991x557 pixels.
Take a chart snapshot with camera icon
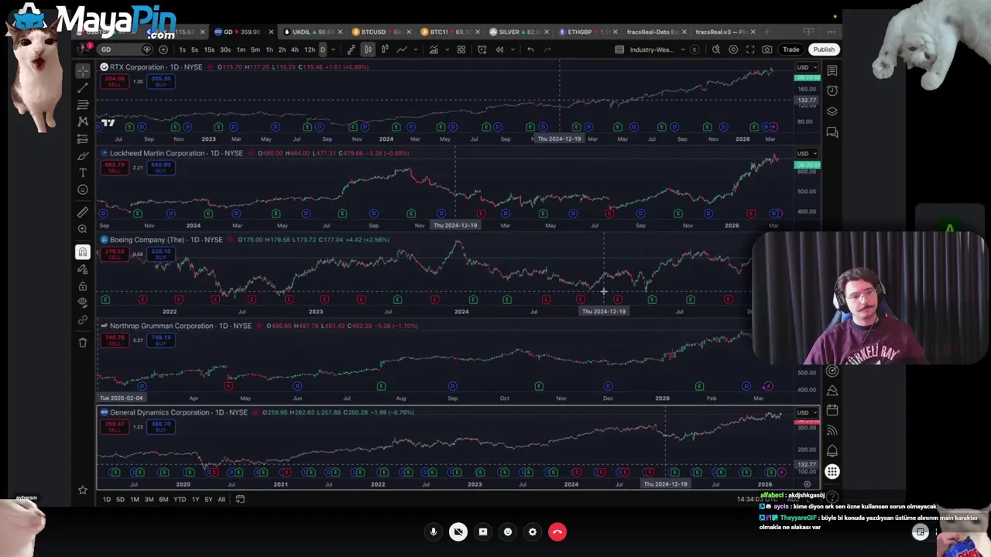point(766,50)
